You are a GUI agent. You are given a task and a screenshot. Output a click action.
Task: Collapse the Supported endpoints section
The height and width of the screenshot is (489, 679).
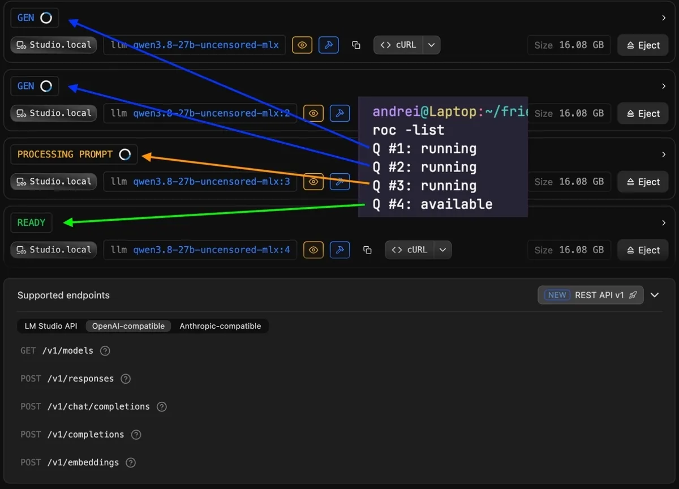point(655,295)
